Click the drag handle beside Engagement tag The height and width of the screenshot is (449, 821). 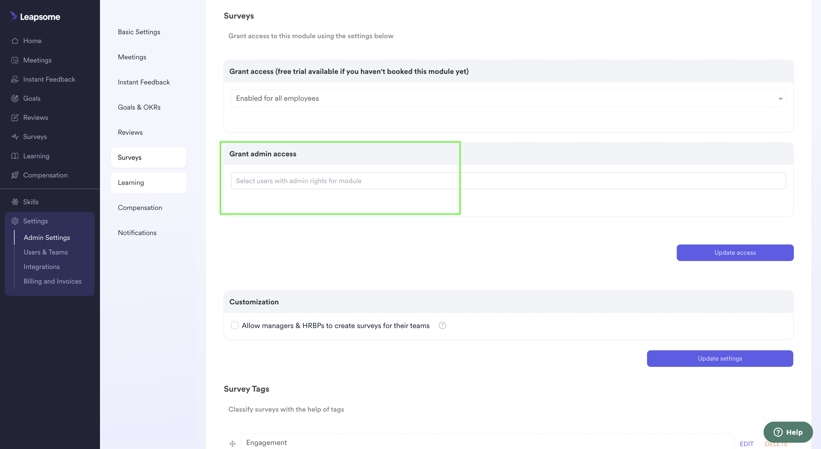[232, 443]
